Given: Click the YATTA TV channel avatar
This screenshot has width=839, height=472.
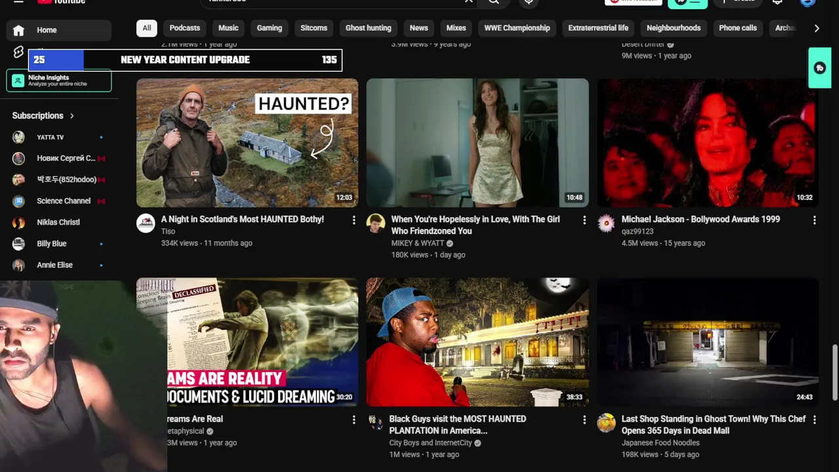Looking at the screenshot, I should coord(18,137).
